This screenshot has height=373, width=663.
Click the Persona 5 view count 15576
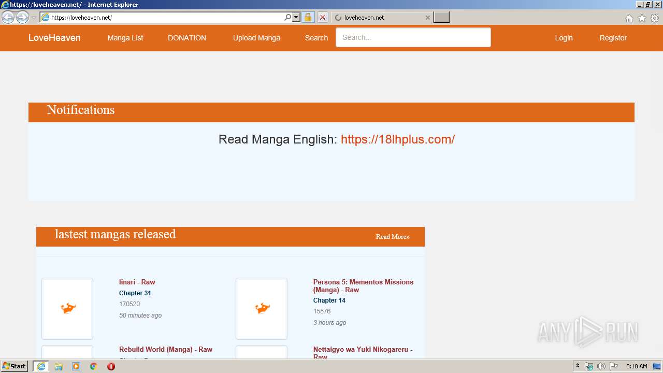(322, 311)
